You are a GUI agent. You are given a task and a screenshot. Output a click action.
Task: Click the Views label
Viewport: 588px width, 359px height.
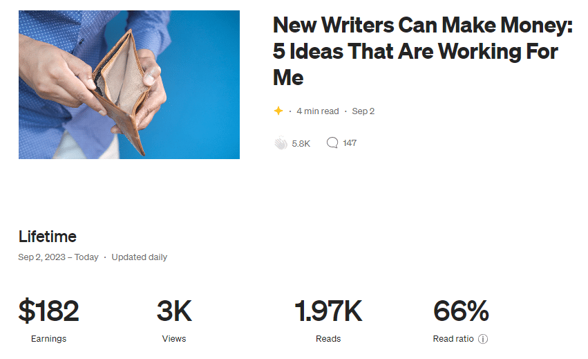click(174, 339)
